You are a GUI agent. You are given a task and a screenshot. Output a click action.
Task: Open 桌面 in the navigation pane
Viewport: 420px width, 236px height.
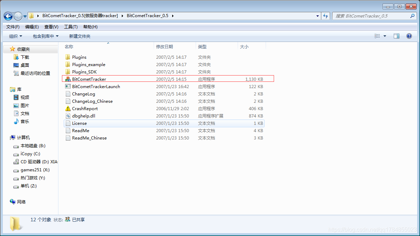tap(25, 65)
